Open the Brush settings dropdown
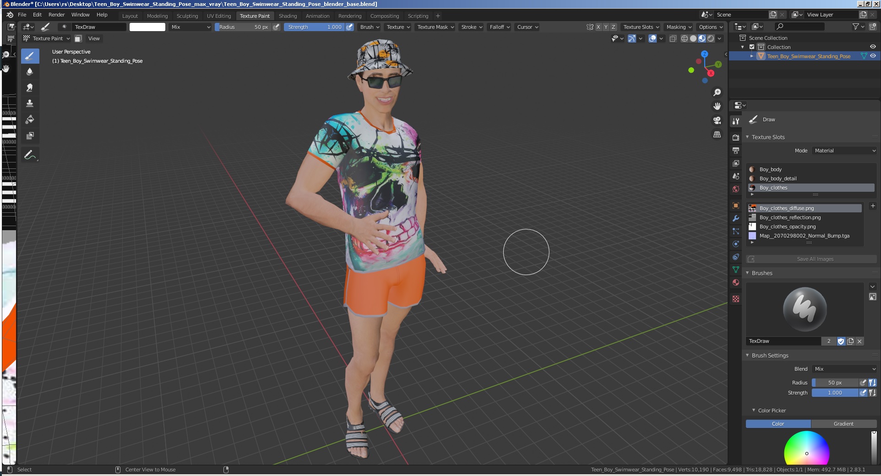The image size is (881, 476). (370, 27)
